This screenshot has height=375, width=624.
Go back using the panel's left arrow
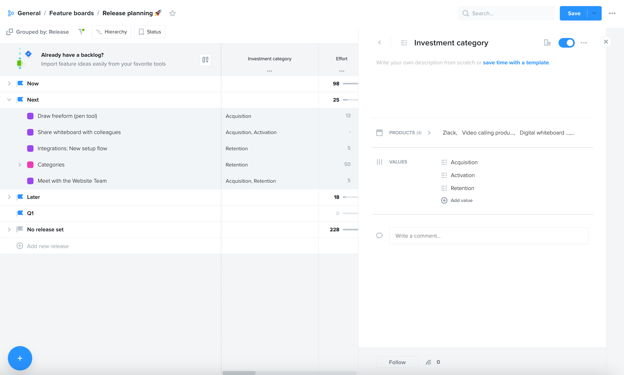[x=380, y=43]
